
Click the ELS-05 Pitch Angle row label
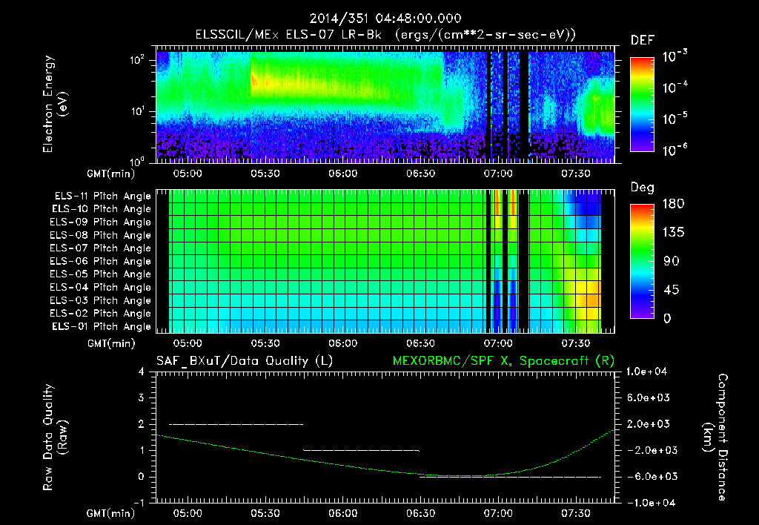[x=100, y=274]
